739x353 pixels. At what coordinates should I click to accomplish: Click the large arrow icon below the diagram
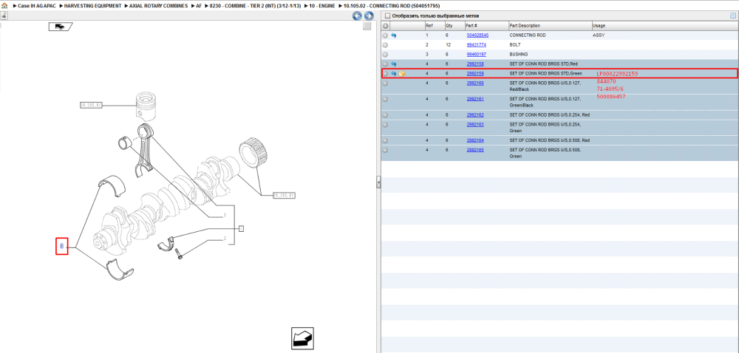(x=302, y=339)
